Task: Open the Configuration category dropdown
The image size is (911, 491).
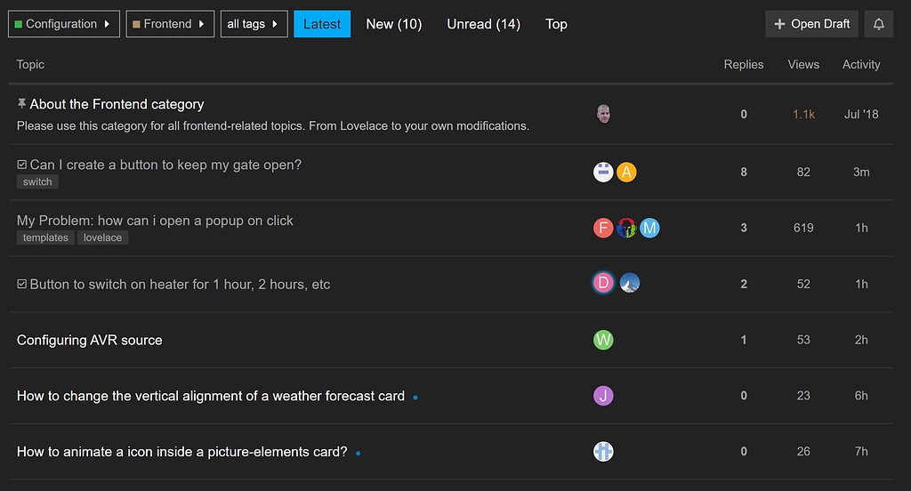Action: click(x=64, y=24)
